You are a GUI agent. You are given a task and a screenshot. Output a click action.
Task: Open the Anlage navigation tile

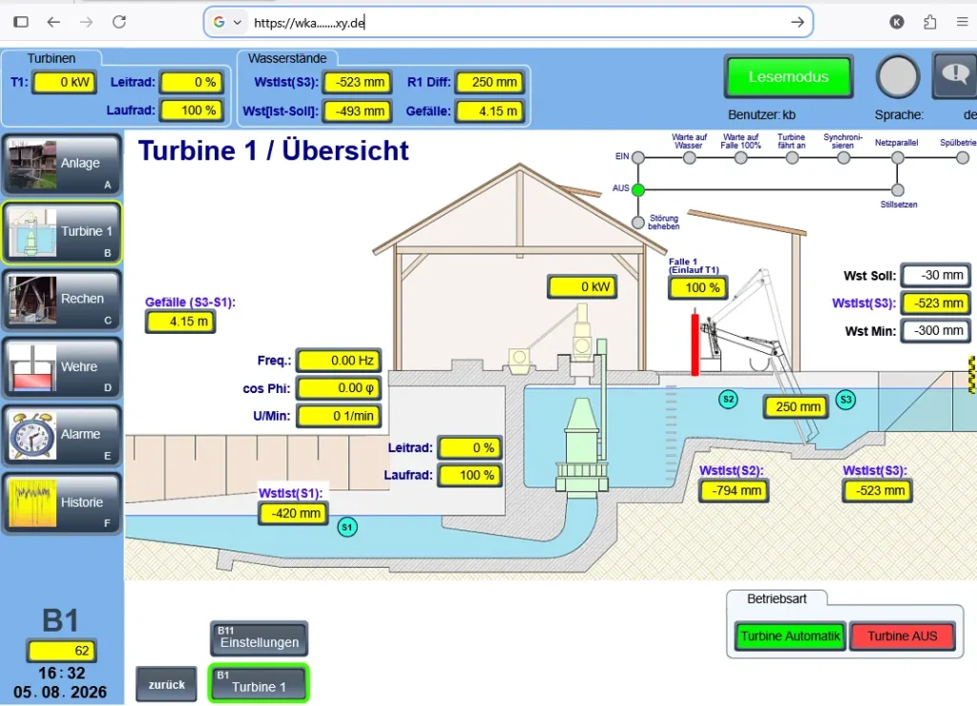62,165
